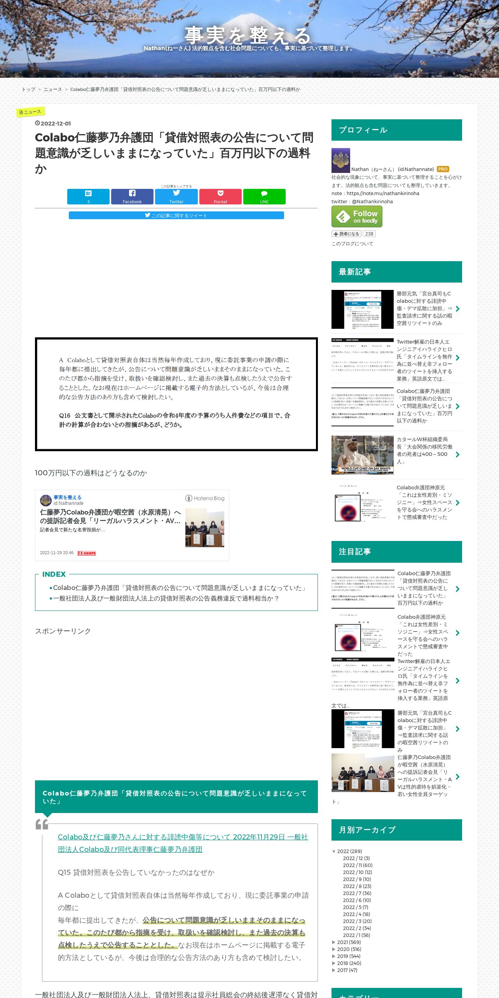The height and width of the screenshot is (998, 499).
Task: Expand the 2020 (516) archive
Action: pyautogui.click(x=334, y=949)
